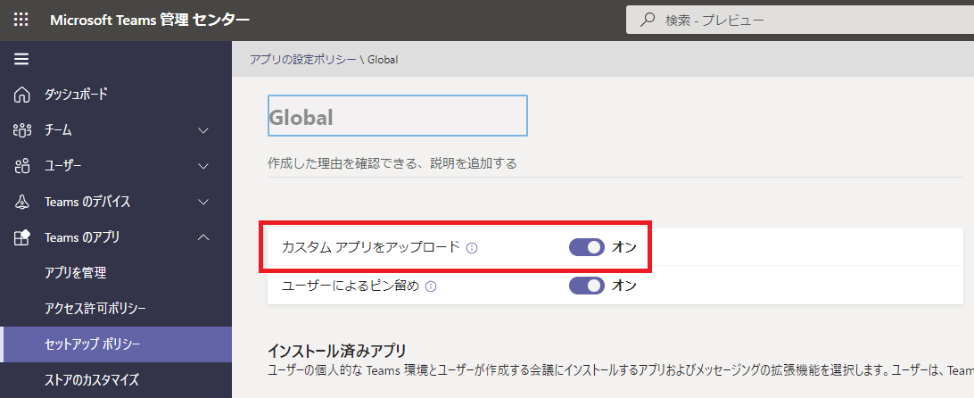The width and height of the screenshot is (974, 398).
Task: Open the app launcher waffle icon
Action: pyautogui.click(x=21, y=20)
